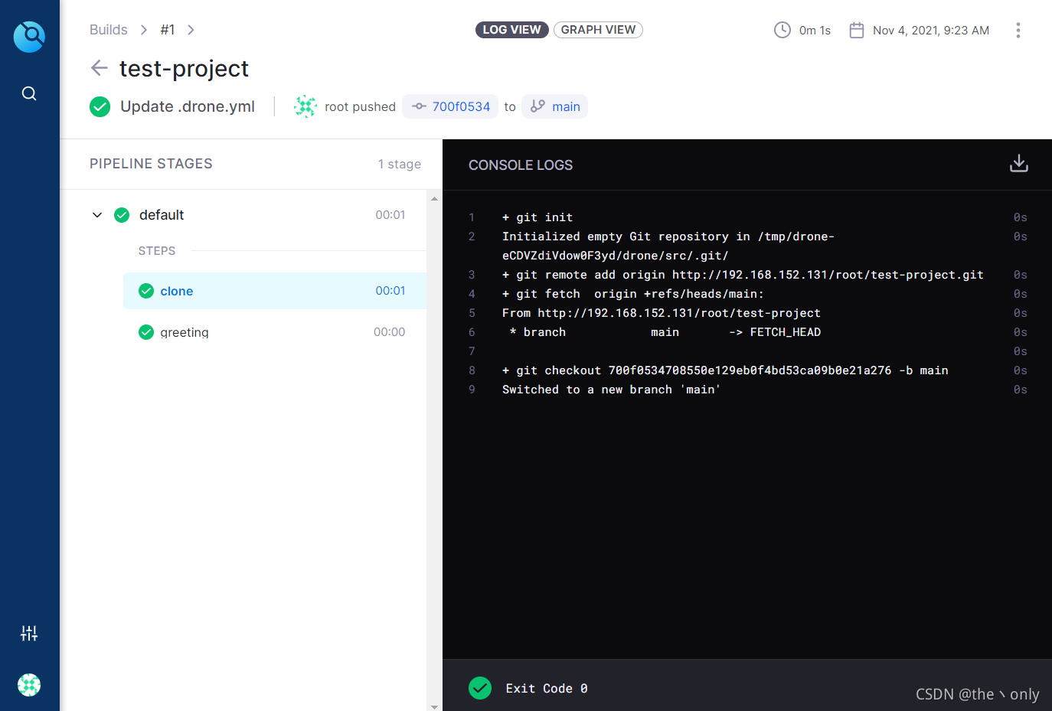Viewport: 1052px width, 711px height.
Task: Select the greeting step
Action: pos(182,331)
